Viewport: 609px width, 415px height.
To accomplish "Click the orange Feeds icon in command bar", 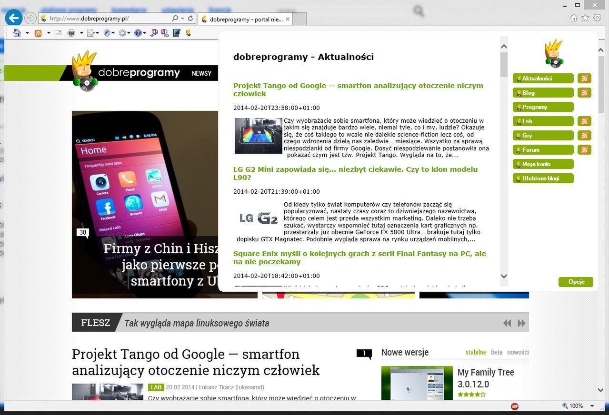I will pyautogui.click(x=39, y=33).
